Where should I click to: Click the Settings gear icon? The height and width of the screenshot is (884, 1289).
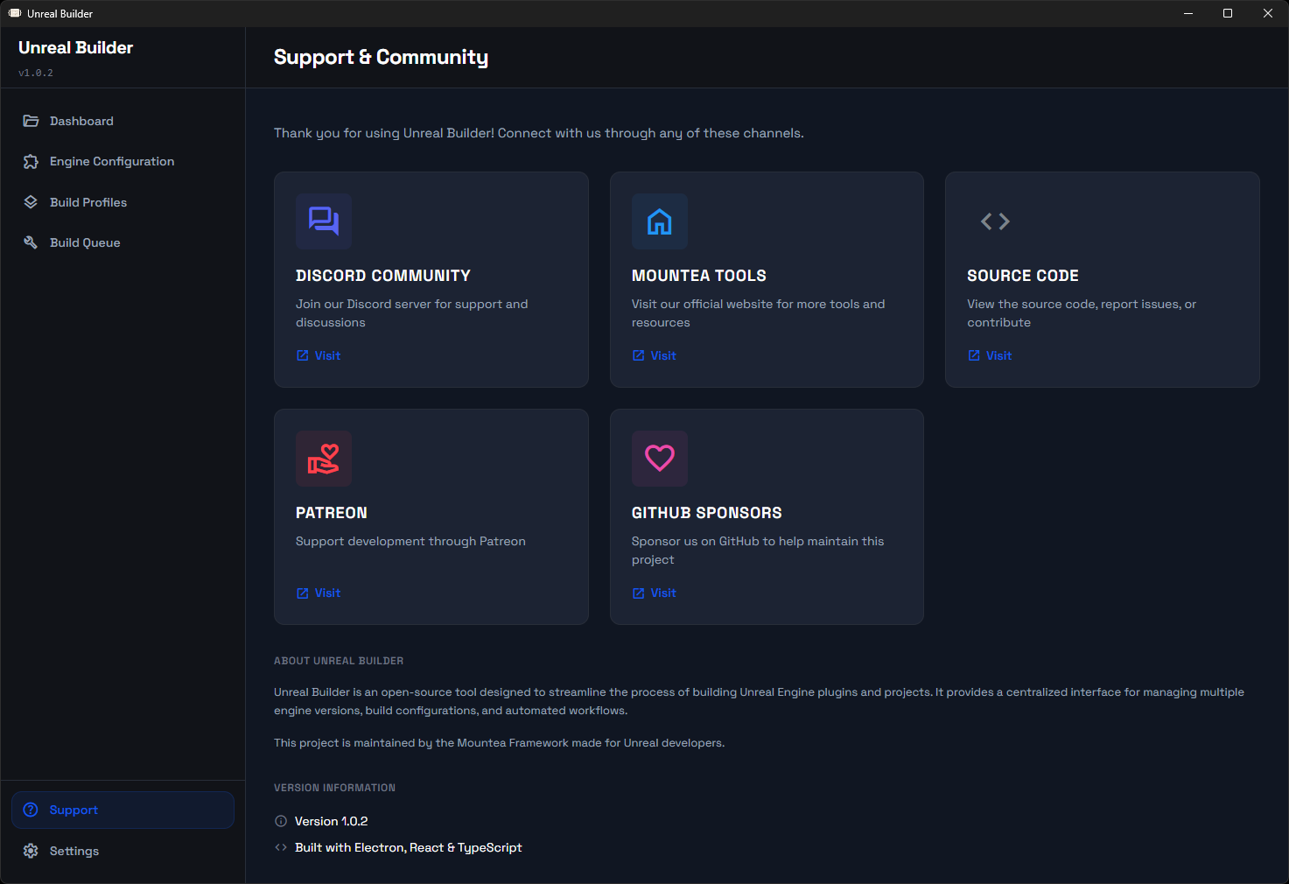pos(31,851)
